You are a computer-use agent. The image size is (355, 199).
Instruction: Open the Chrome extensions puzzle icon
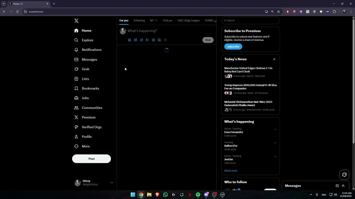coord(334,12)
